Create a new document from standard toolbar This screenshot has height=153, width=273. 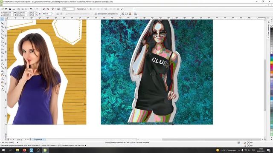pos(3,9)
